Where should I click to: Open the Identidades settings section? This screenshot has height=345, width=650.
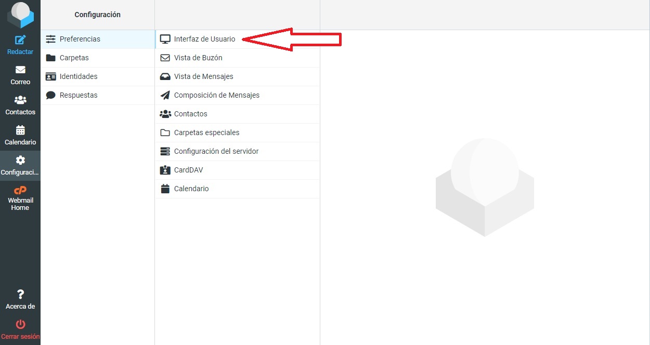(x=78, y=76)
